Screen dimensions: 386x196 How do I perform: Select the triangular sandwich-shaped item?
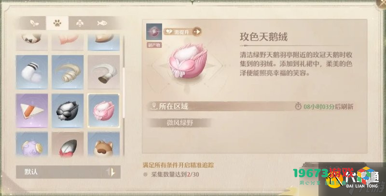32,111
